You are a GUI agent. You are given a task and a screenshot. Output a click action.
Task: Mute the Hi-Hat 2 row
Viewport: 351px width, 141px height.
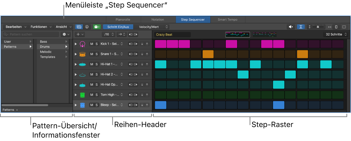92,74
